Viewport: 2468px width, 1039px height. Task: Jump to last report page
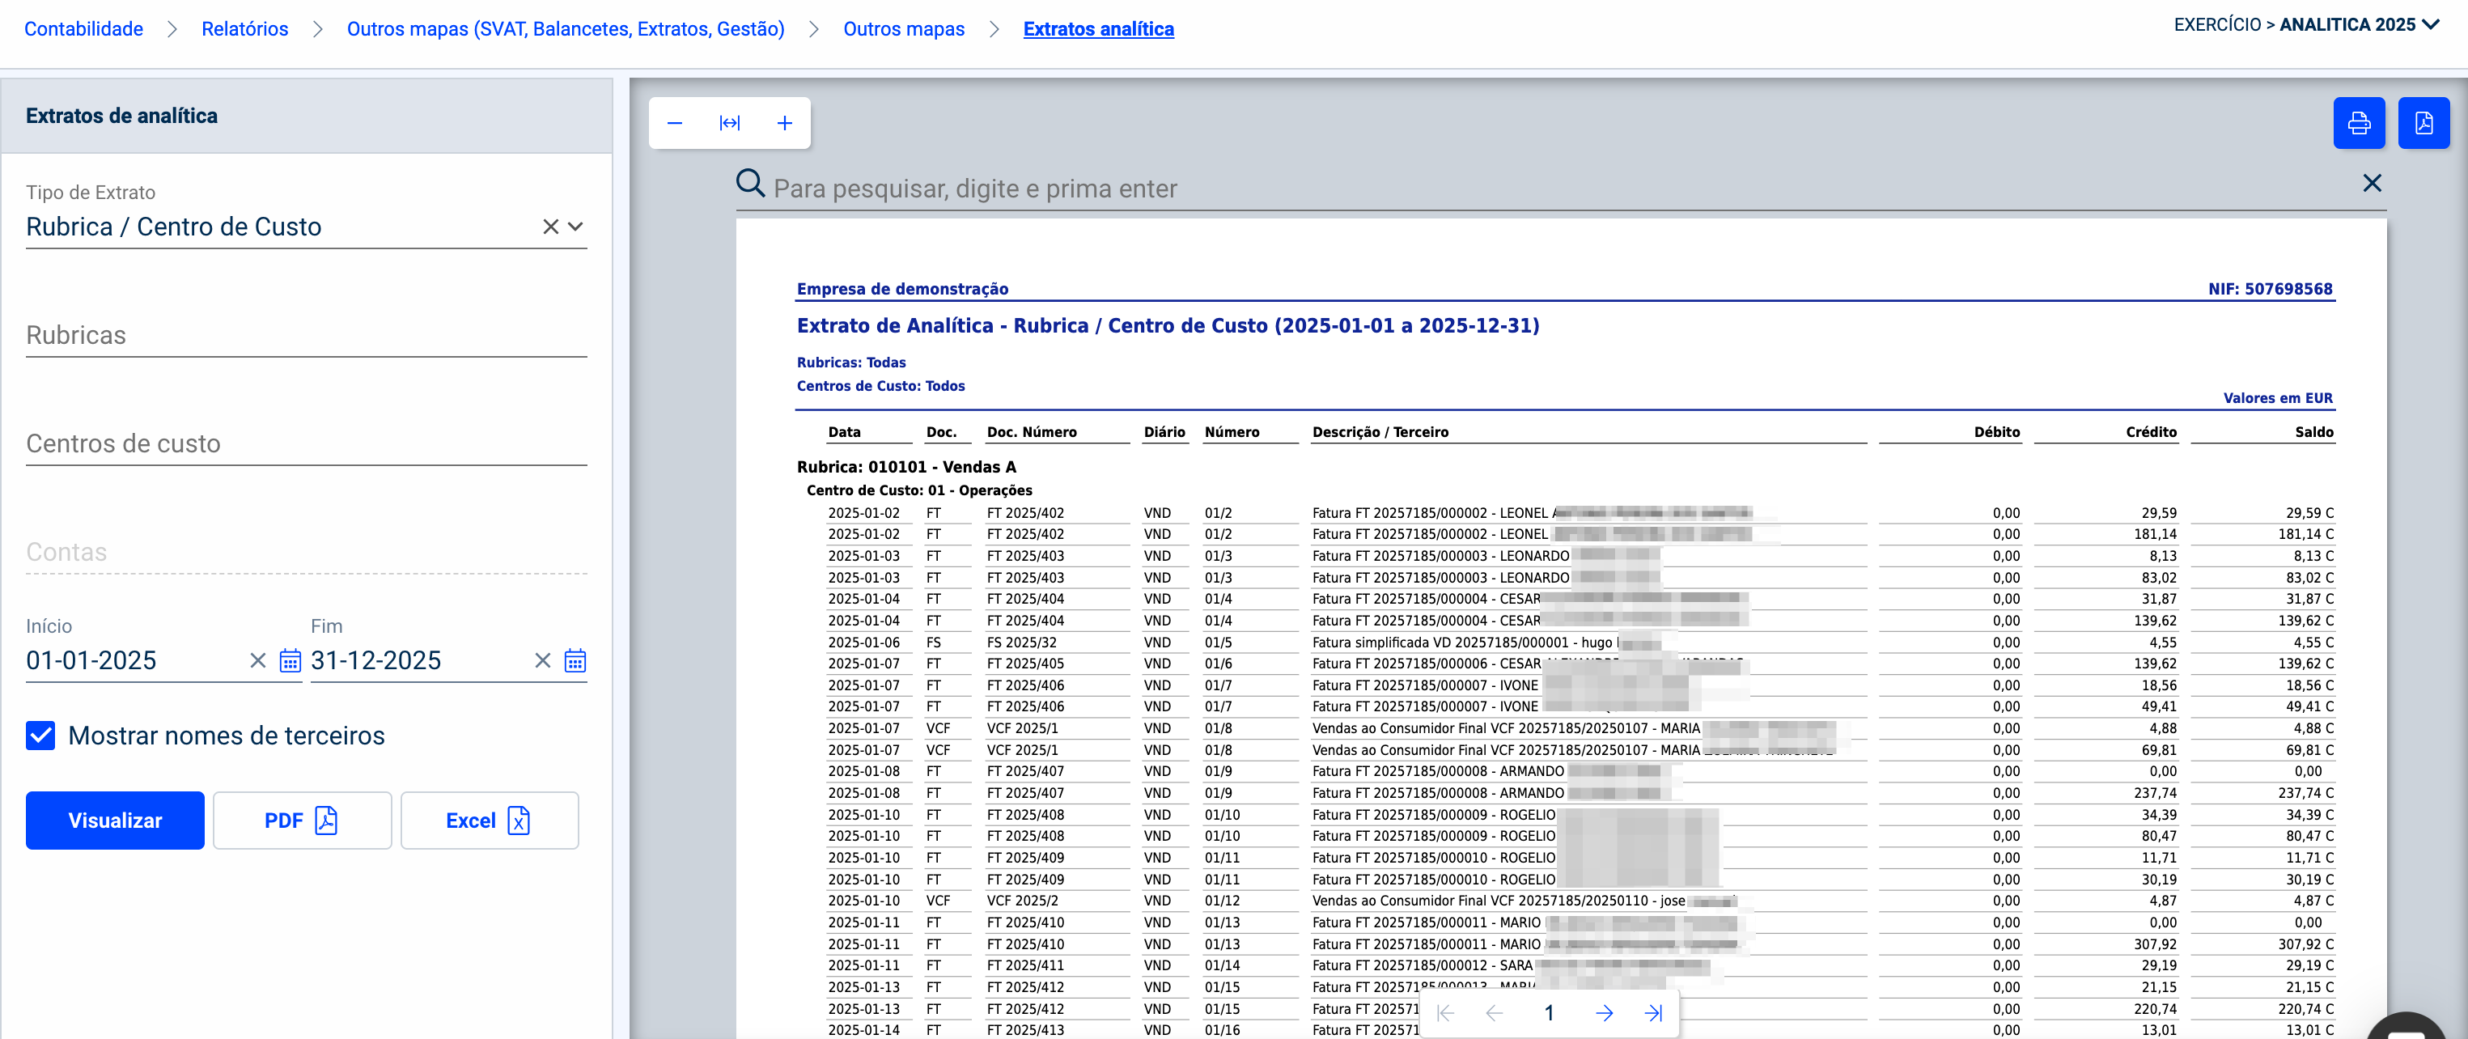coord(1654,1013)
